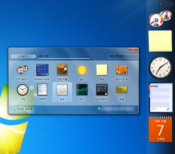Select the 일정 calendar gadget icon
Image resolution: width=175 pixels, height=154 pixels.
pyautogui.click(x=62, y=90)
